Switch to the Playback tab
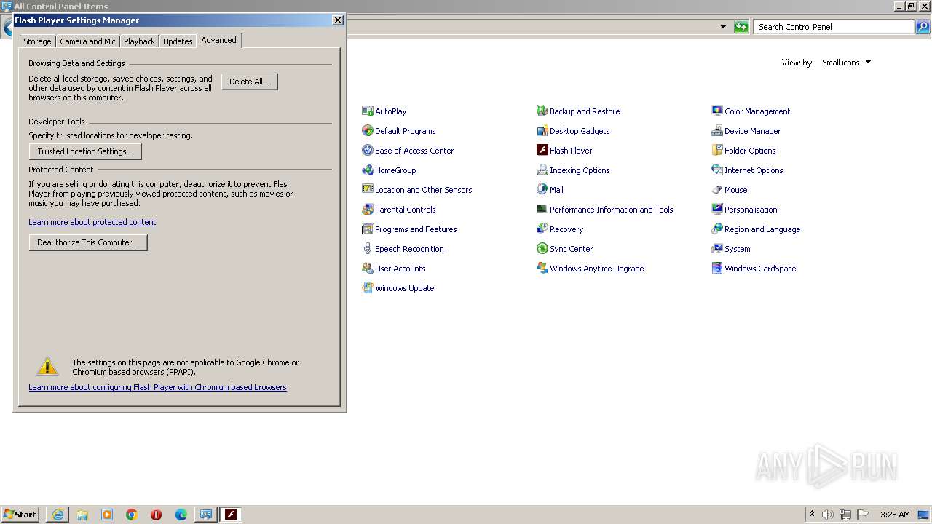Image resolution: width=932 pixels, height=524 pixels. 139,41
